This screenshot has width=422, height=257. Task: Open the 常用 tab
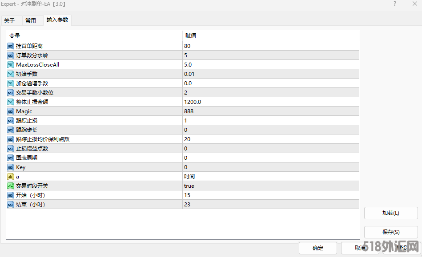31,21
